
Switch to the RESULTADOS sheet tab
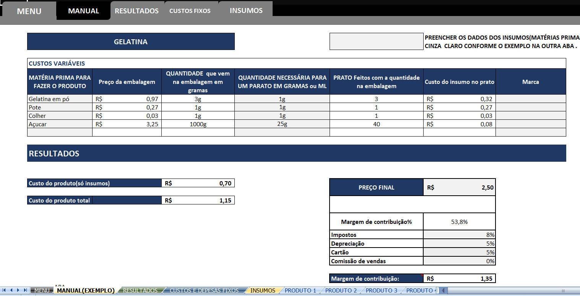coord(140,291)
